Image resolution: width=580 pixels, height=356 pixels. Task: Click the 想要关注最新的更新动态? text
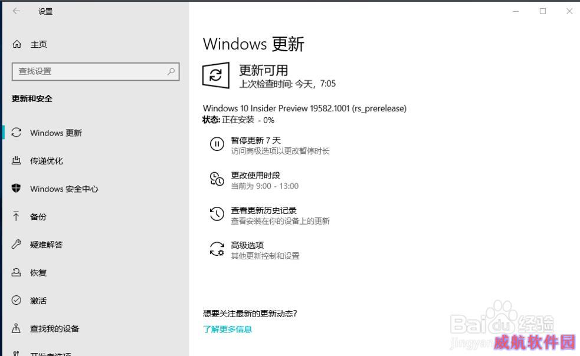(250, 314)
